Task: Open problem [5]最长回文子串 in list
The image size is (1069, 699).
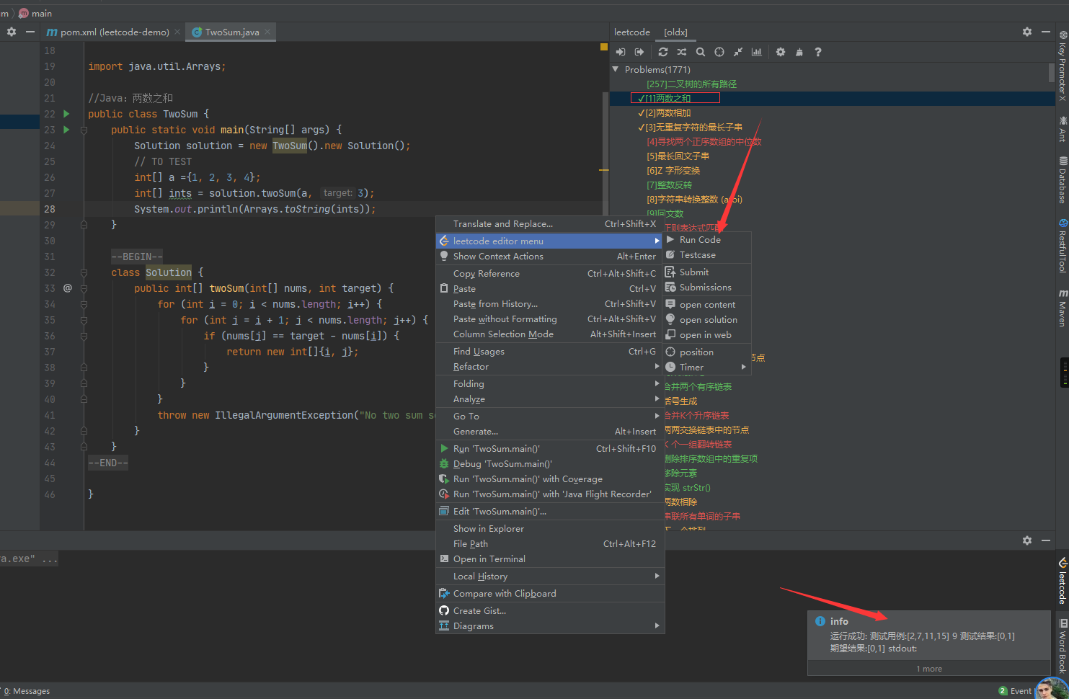Action: (x=678, y=156)
